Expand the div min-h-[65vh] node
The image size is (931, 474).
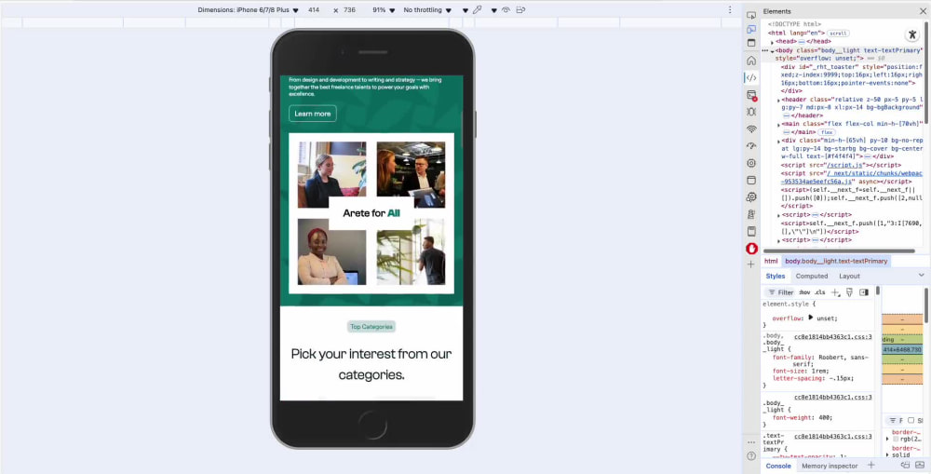point(779,141)
